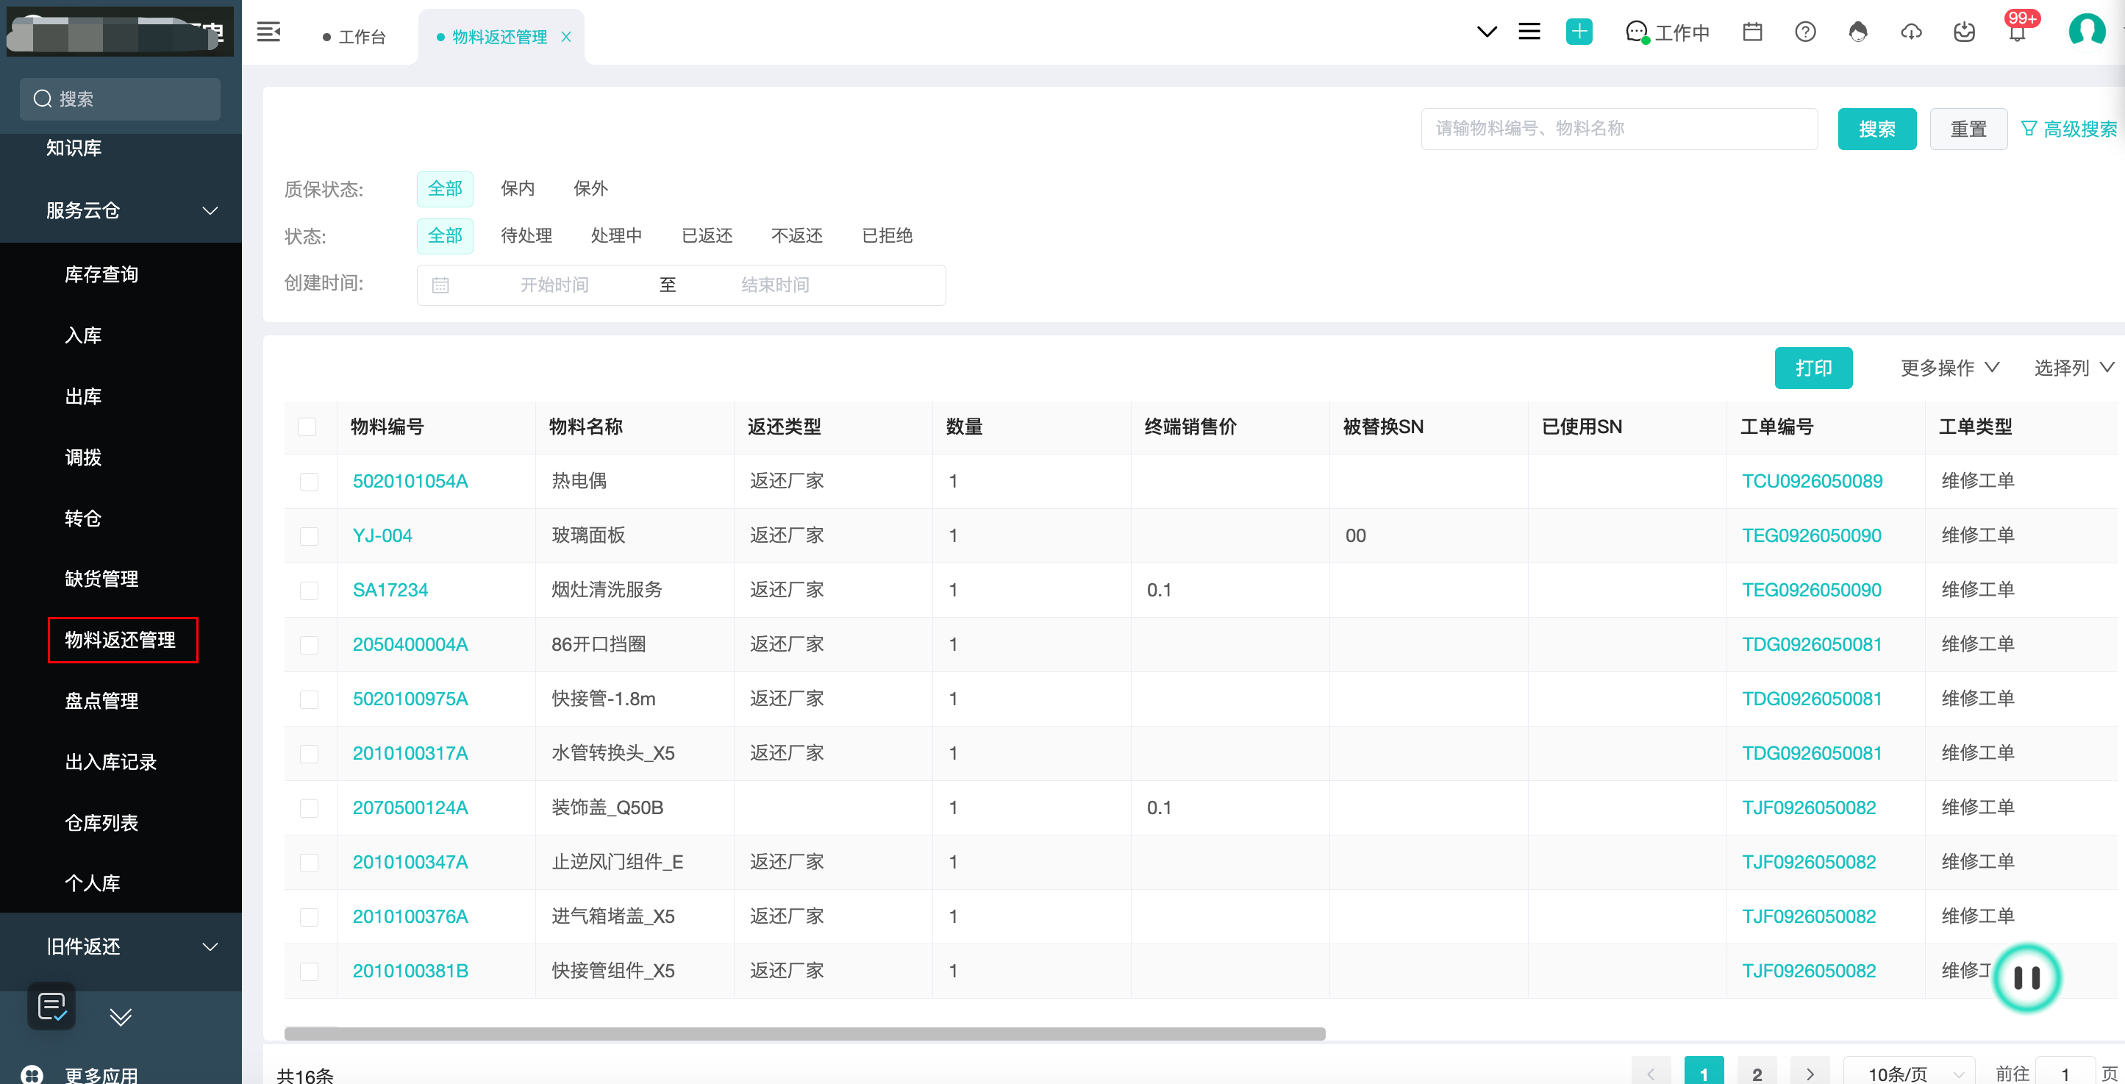Toggle the select-all header checkbox
Image resolution: width=2125 pixels, height=1084 pixels.
pyautogui.click(x=307, y=427)
